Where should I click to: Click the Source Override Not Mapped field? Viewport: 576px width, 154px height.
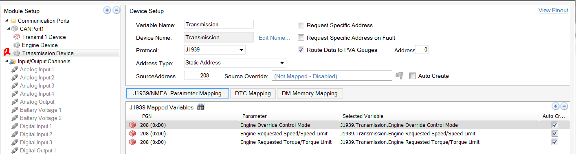(x=332, y=76)
